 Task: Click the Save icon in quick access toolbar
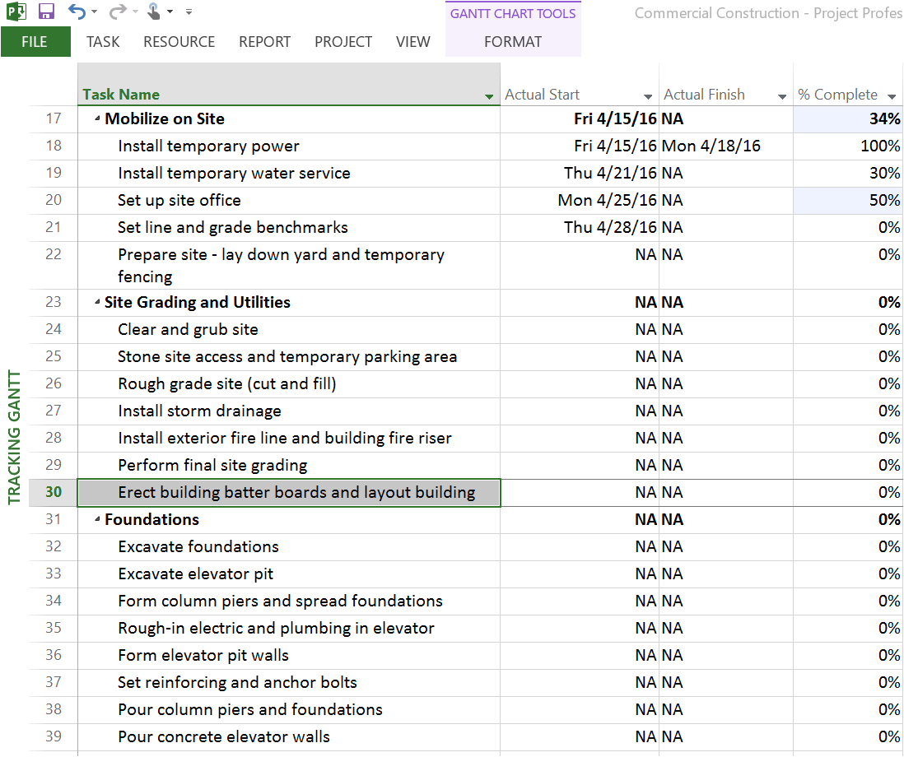click(46, 12)
